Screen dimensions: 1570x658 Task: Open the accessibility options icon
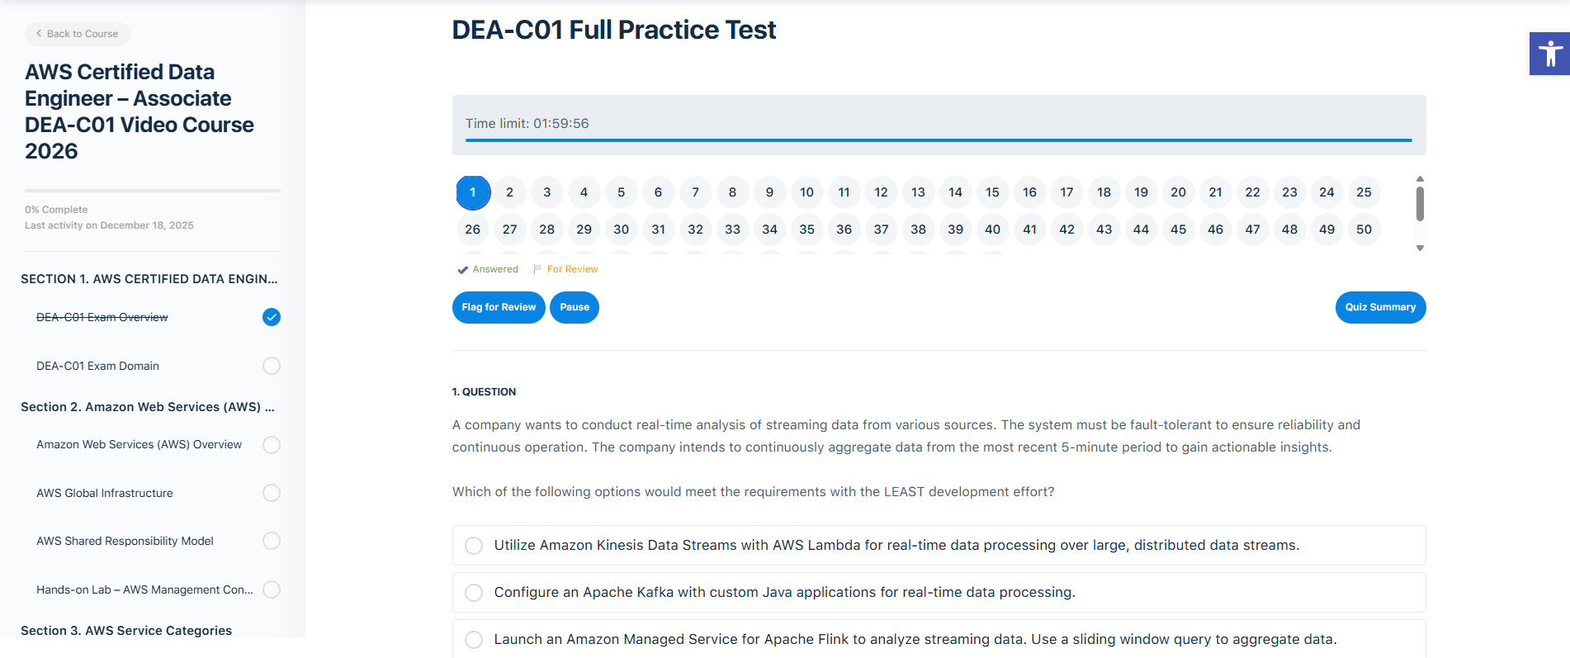pyautogui.click(x=1550, y=53)
